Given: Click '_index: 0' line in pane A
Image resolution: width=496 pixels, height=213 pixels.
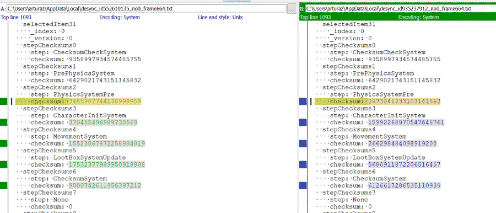Looking at the screenshot, I should click(x=47, y=31).
